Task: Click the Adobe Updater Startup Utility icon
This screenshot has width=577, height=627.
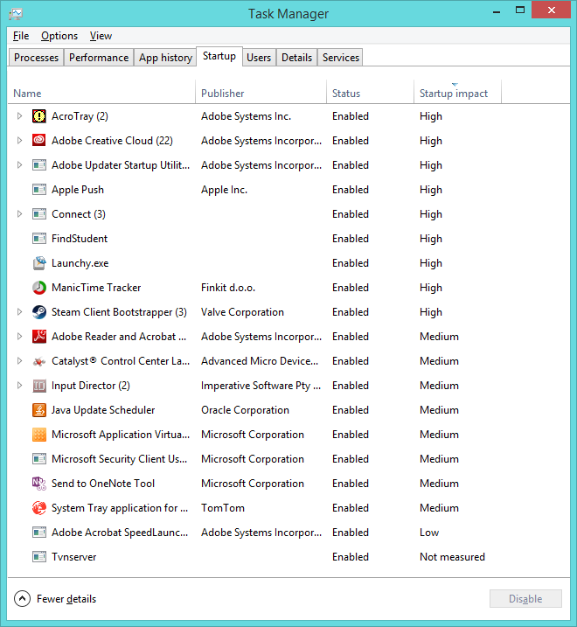Action: (x=39, y=165)
